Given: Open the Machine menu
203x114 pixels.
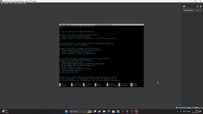Looking at the screenshot, I should tap(6, 3).
